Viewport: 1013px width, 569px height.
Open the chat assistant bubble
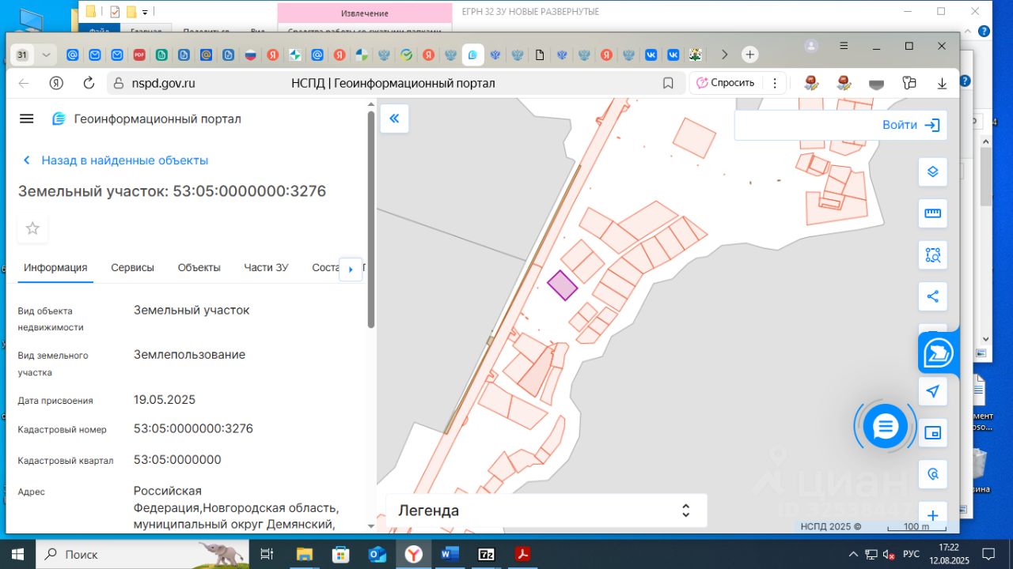coord(884,427)
